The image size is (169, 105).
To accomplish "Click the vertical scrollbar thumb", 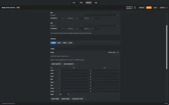I will [x=167, y=47].
